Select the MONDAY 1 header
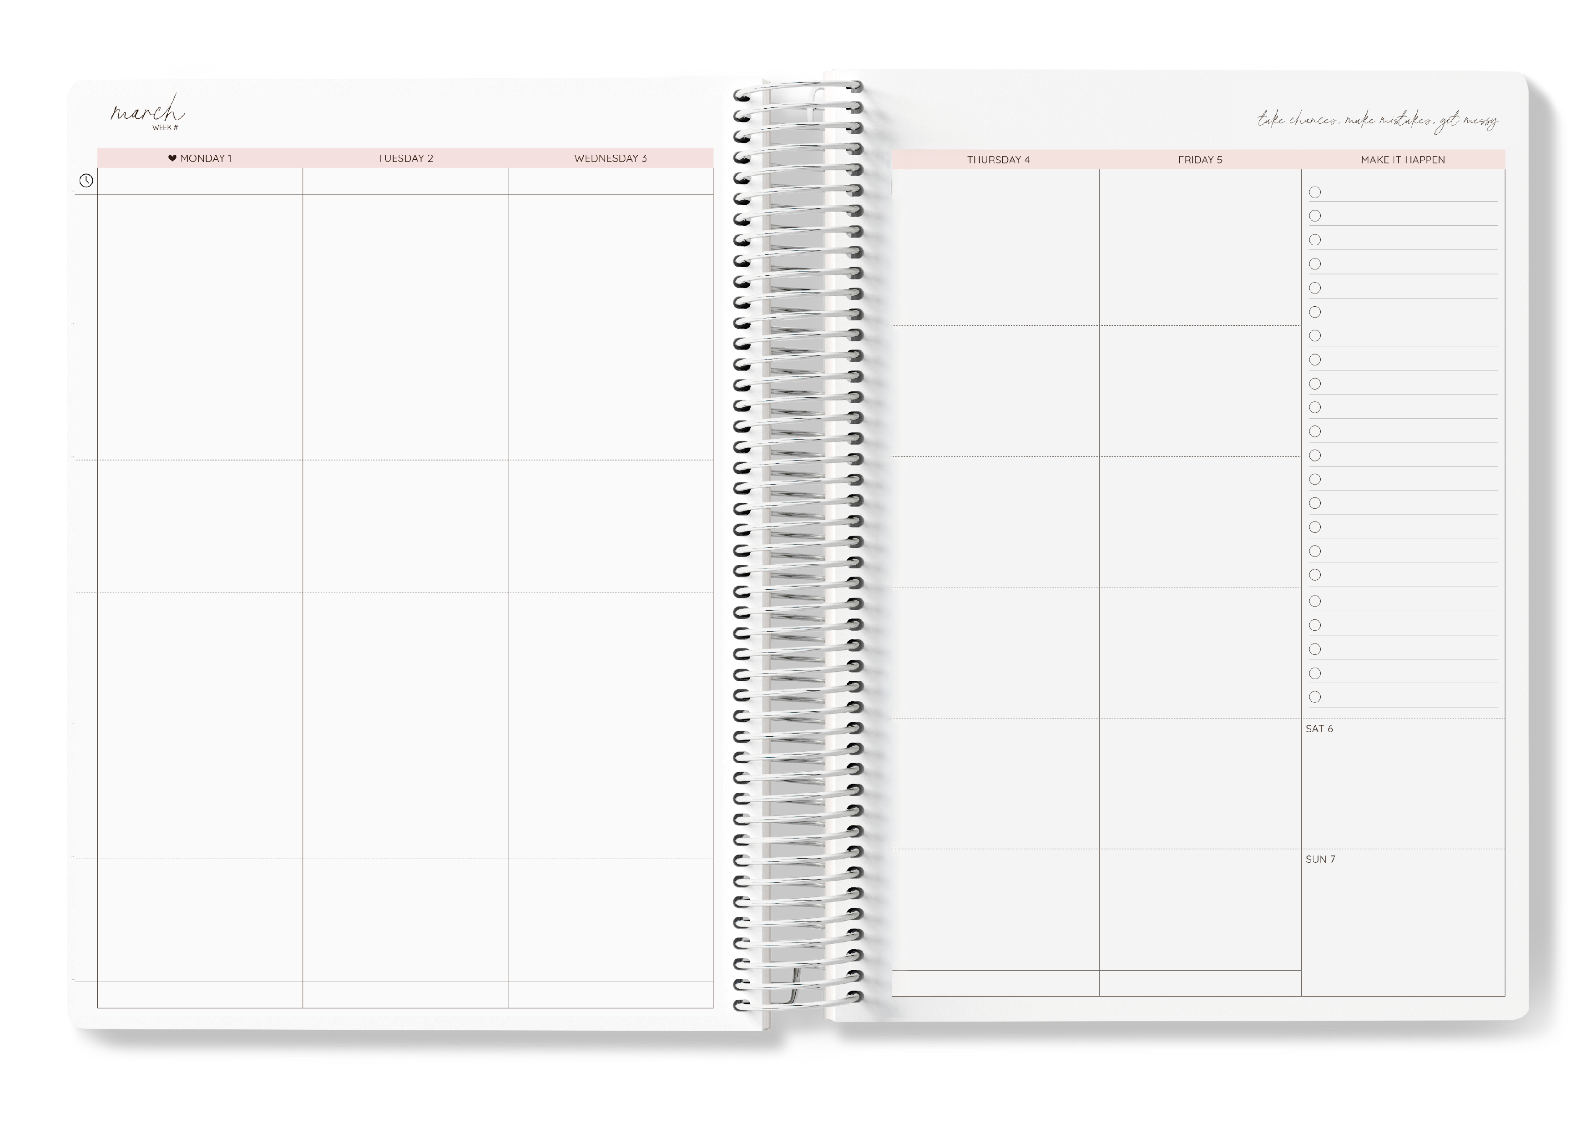 coord(200,158)
